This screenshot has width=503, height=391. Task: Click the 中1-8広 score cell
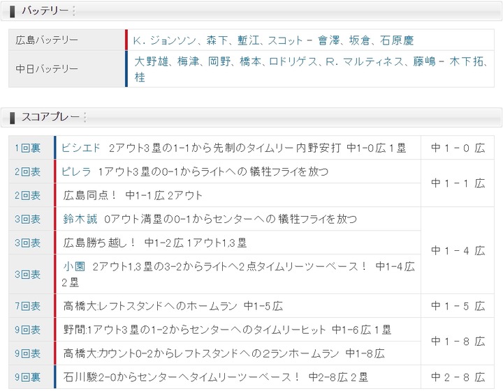458,341
